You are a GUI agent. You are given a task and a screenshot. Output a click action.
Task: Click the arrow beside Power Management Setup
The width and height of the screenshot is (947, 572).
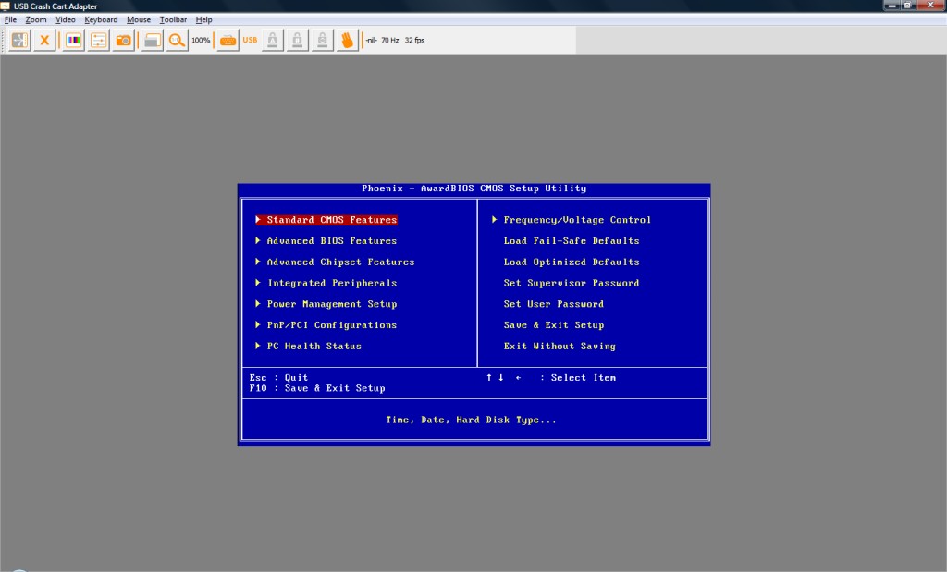pos(258,304)
